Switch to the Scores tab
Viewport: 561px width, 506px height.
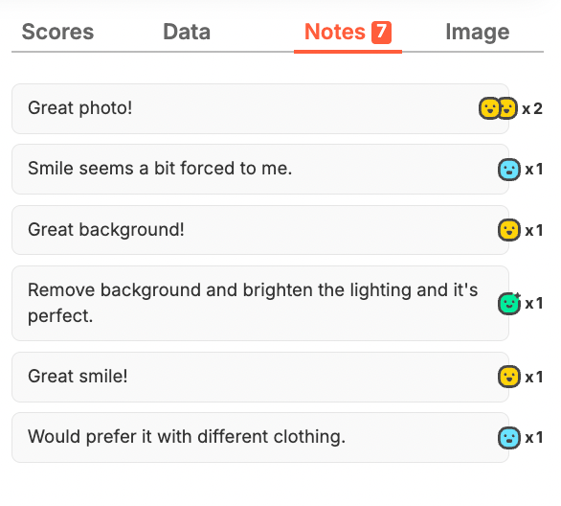click(57, 32)
